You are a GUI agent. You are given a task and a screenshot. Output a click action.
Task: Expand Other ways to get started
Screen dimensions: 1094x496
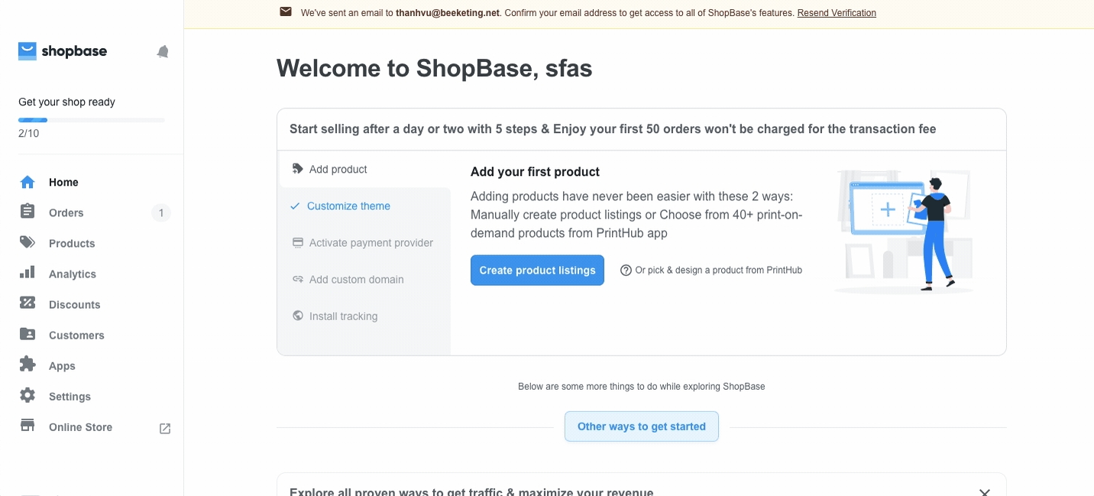[x=642, y=426]
